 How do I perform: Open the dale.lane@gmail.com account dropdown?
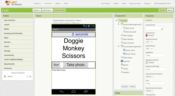click(163, 3)
